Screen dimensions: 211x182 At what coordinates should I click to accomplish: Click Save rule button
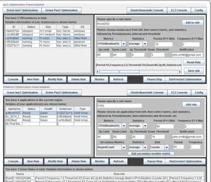(193, 71)
